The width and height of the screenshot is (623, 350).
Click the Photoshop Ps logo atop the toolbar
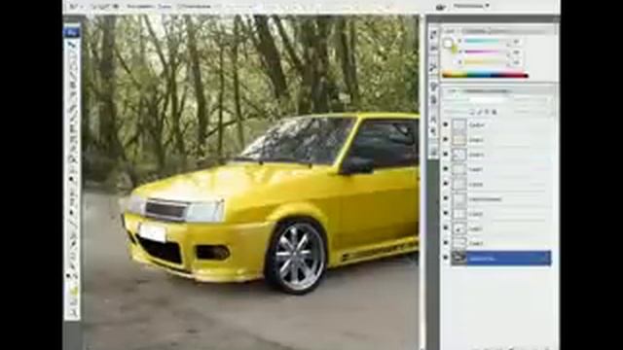click(x=72, y=32)
